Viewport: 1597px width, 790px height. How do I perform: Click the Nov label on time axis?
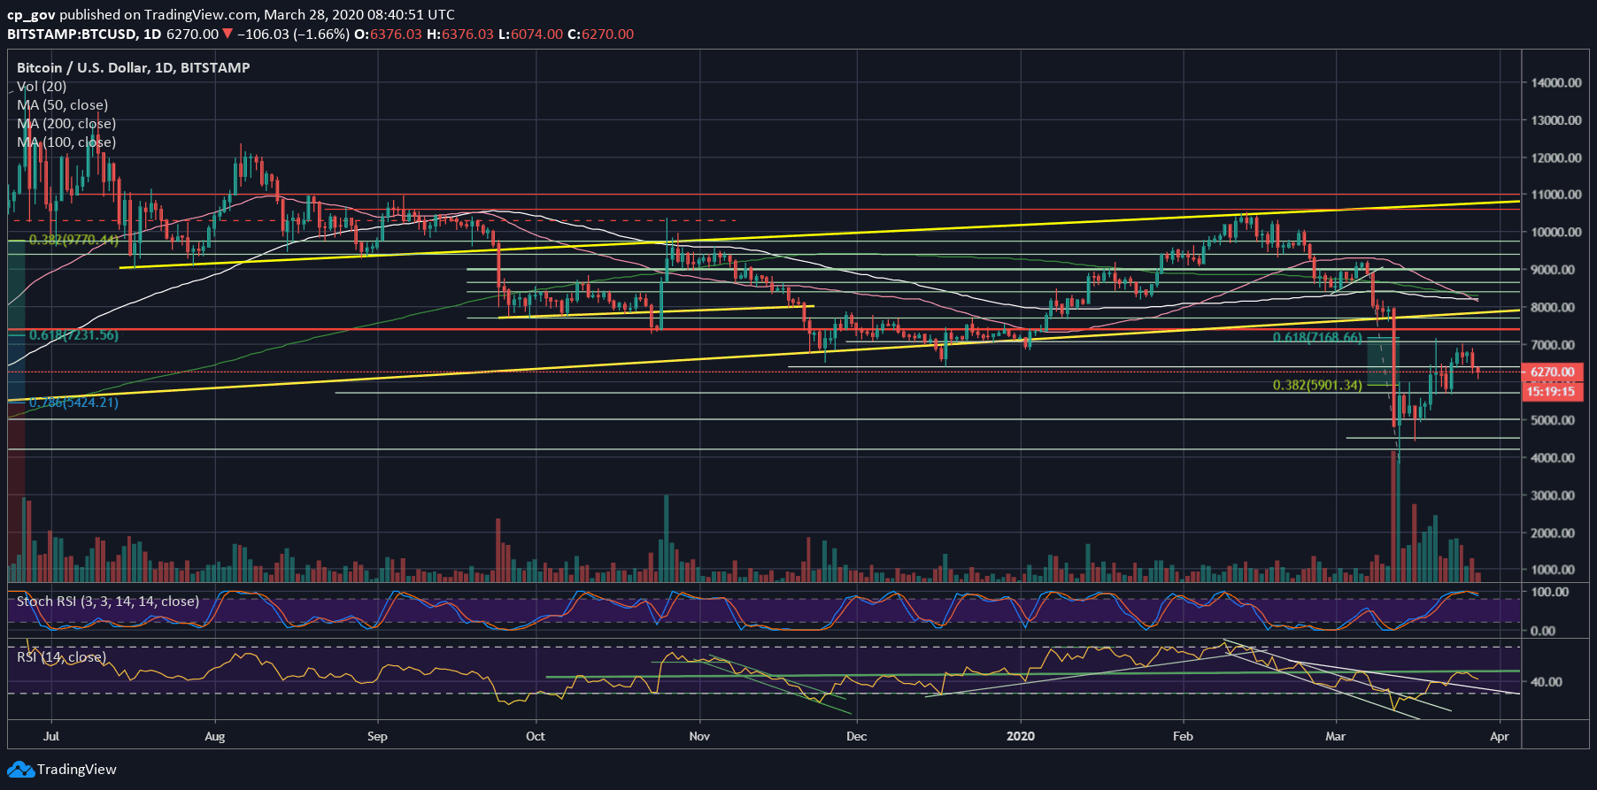tap(699, 736)
